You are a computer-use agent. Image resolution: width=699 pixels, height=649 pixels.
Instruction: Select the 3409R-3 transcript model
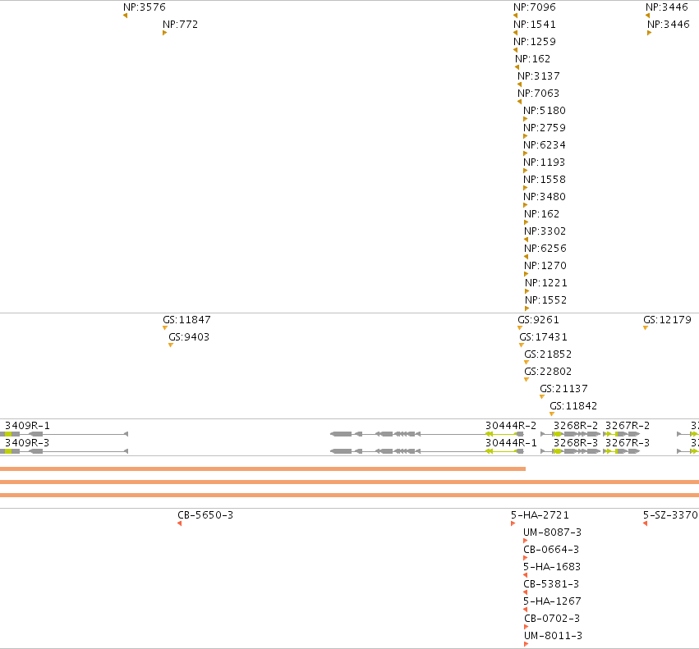tap(64, 451)
